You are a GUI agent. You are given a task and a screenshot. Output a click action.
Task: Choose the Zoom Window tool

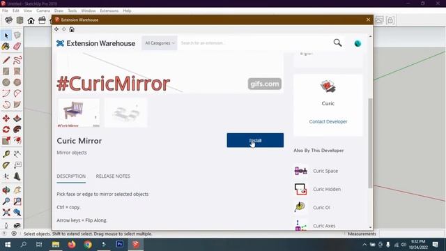[17, 201]
